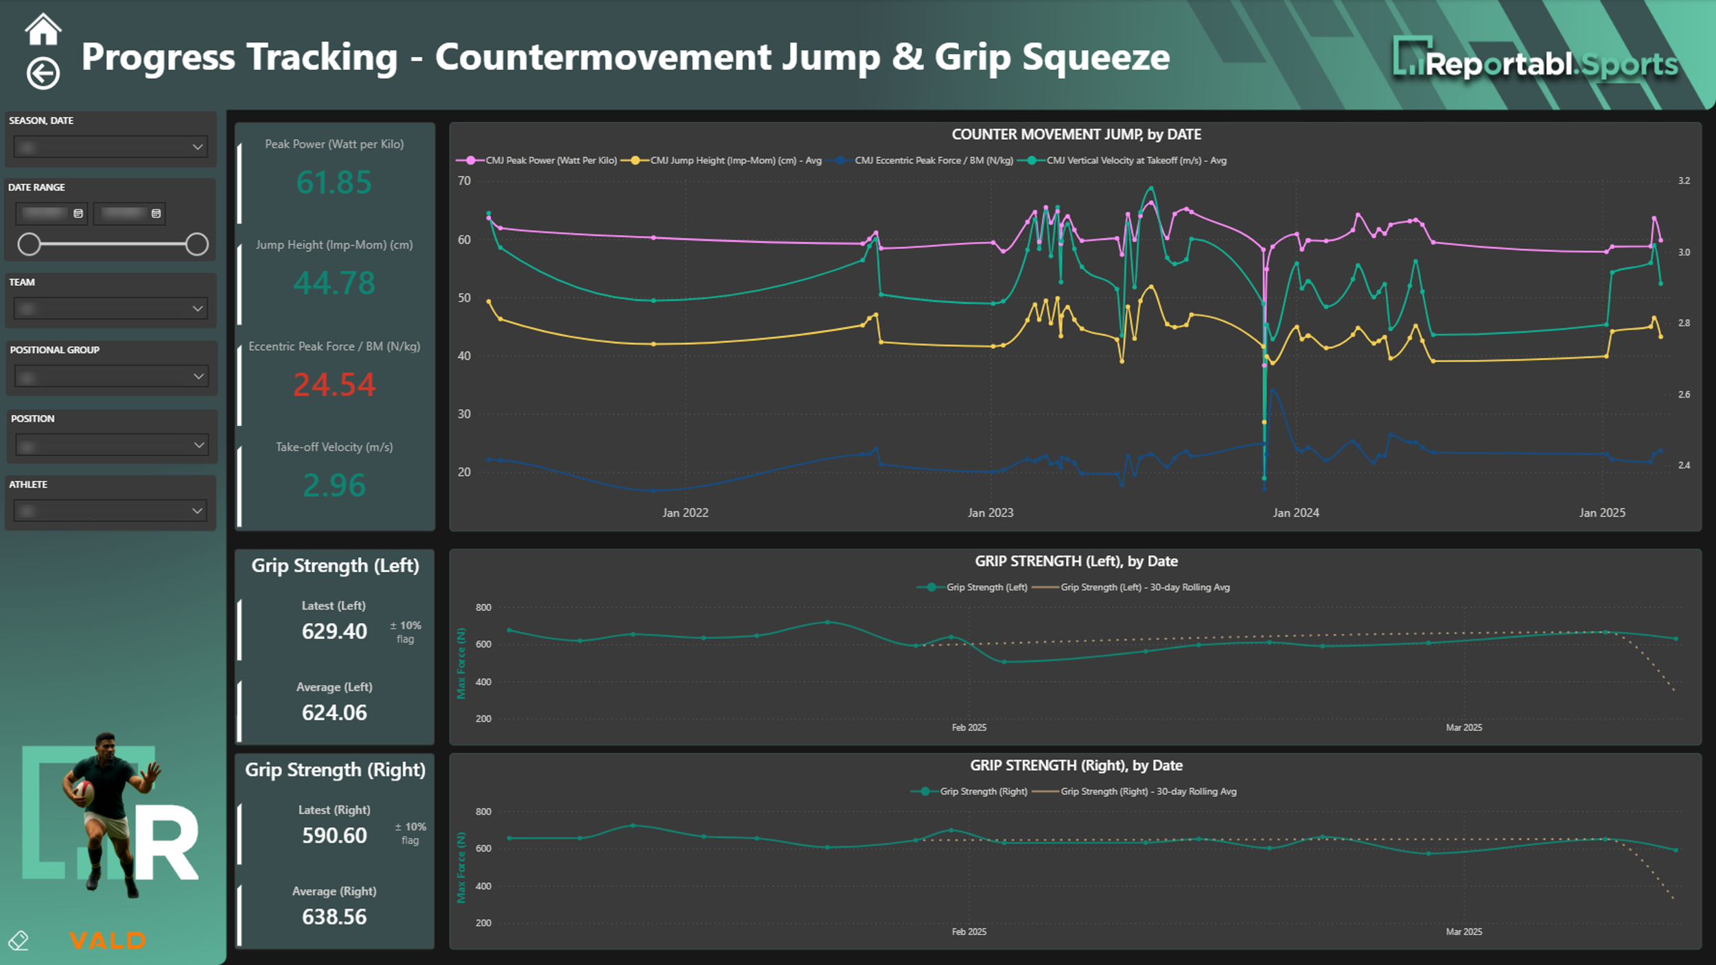Click the eraser clear-filters icon
This screenshot has height=965, width=1716.
19,940
